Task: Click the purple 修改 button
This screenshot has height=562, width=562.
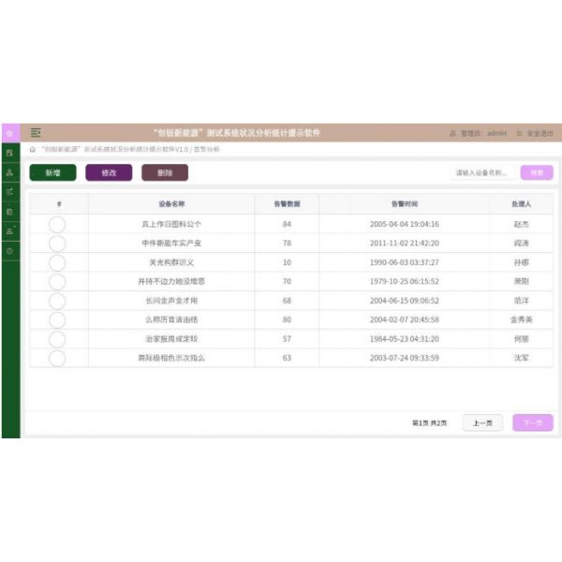Action: click(109, 172)
